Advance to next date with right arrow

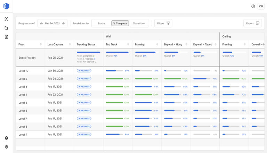coord(63,24)
